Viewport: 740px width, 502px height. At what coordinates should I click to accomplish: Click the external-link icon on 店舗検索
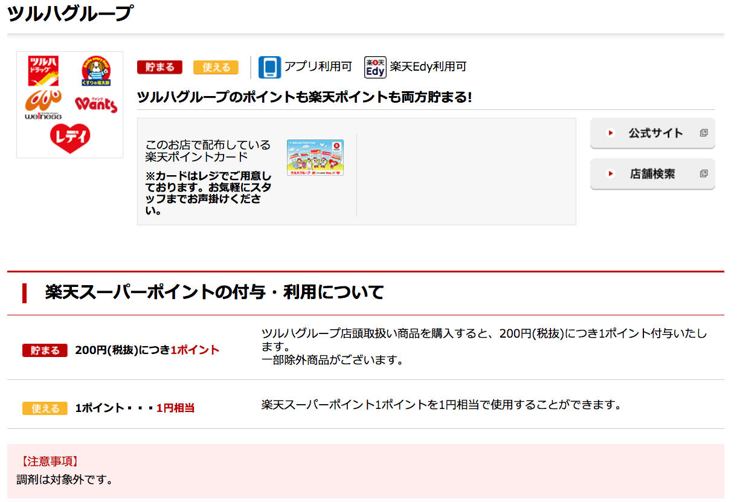[x=704, y=173]
